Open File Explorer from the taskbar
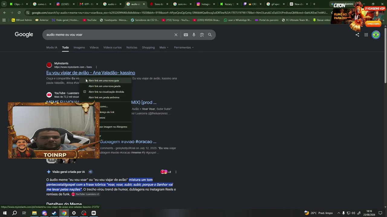The image size is (387, 217). pyautogui.click(x=34, y=213)
